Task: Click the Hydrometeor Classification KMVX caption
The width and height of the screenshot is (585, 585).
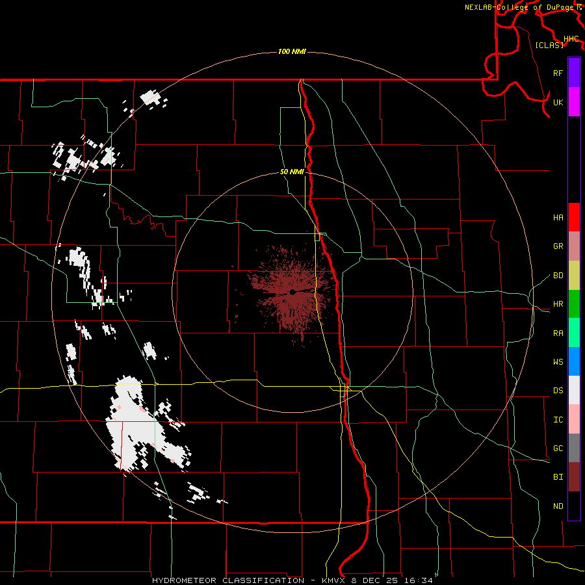Action: coord(292,580)
